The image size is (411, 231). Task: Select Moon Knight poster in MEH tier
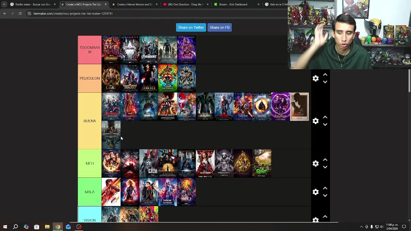click(x=224, y=164)
